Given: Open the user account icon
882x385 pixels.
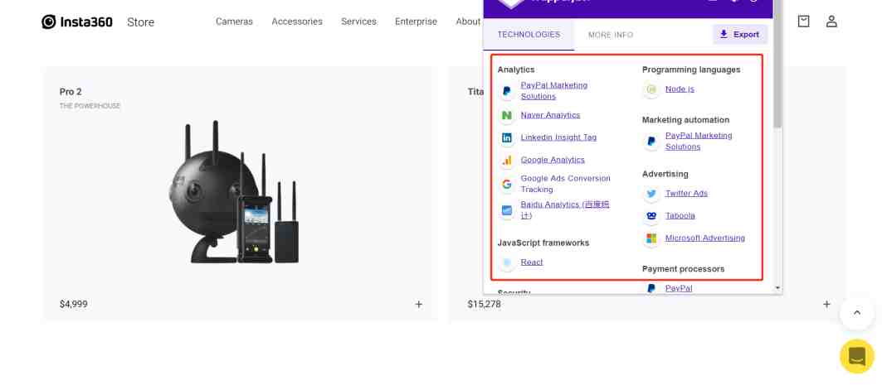Looking at the screenshot, I should [x=831, y=22].
